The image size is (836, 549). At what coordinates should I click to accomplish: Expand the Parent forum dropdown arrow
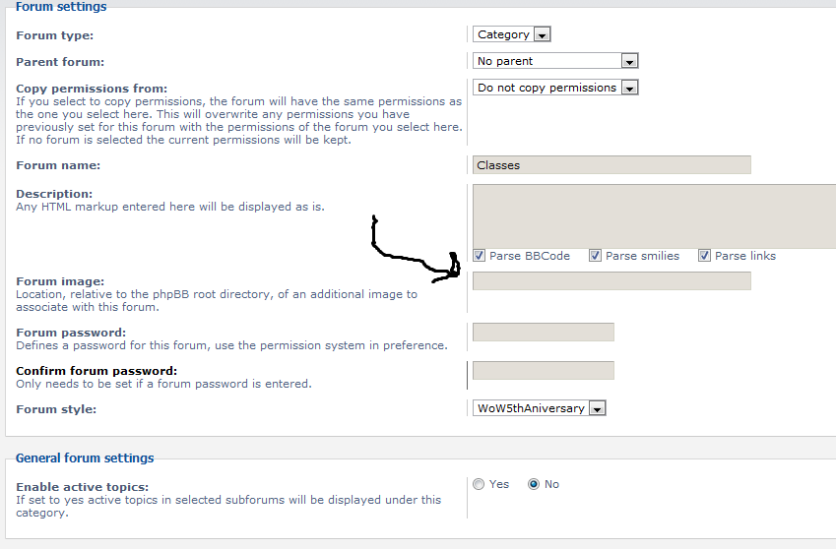point(629,61)
